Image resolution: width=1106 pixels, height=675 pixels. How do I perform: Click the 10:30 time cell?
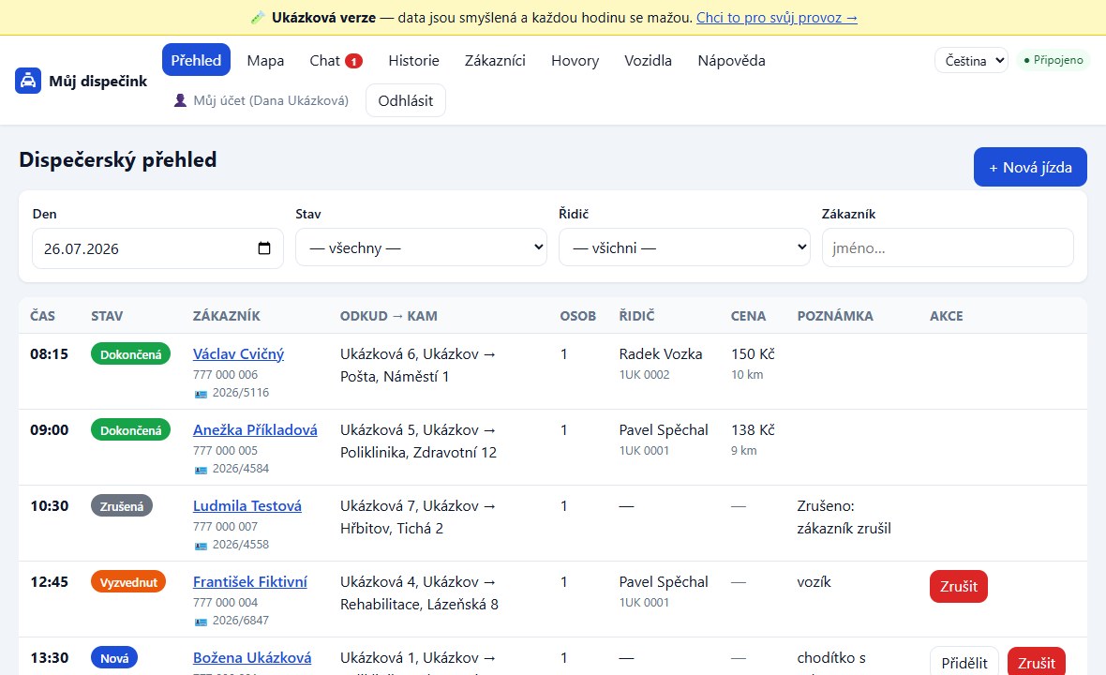pos(50,505)
